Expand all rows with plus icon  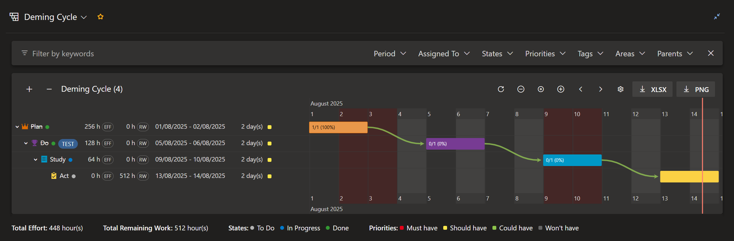pyautogui.click(x=29, y=89)
